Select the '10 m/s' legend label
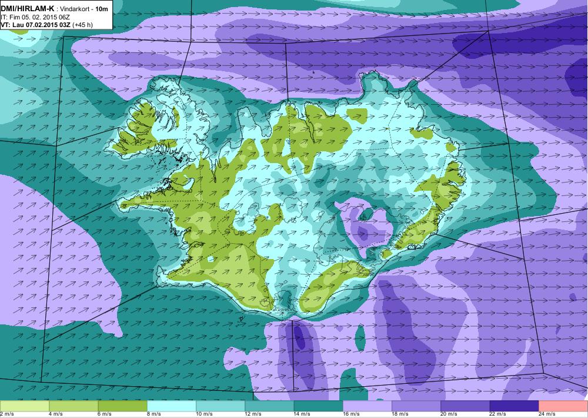 tap(205, 414)
